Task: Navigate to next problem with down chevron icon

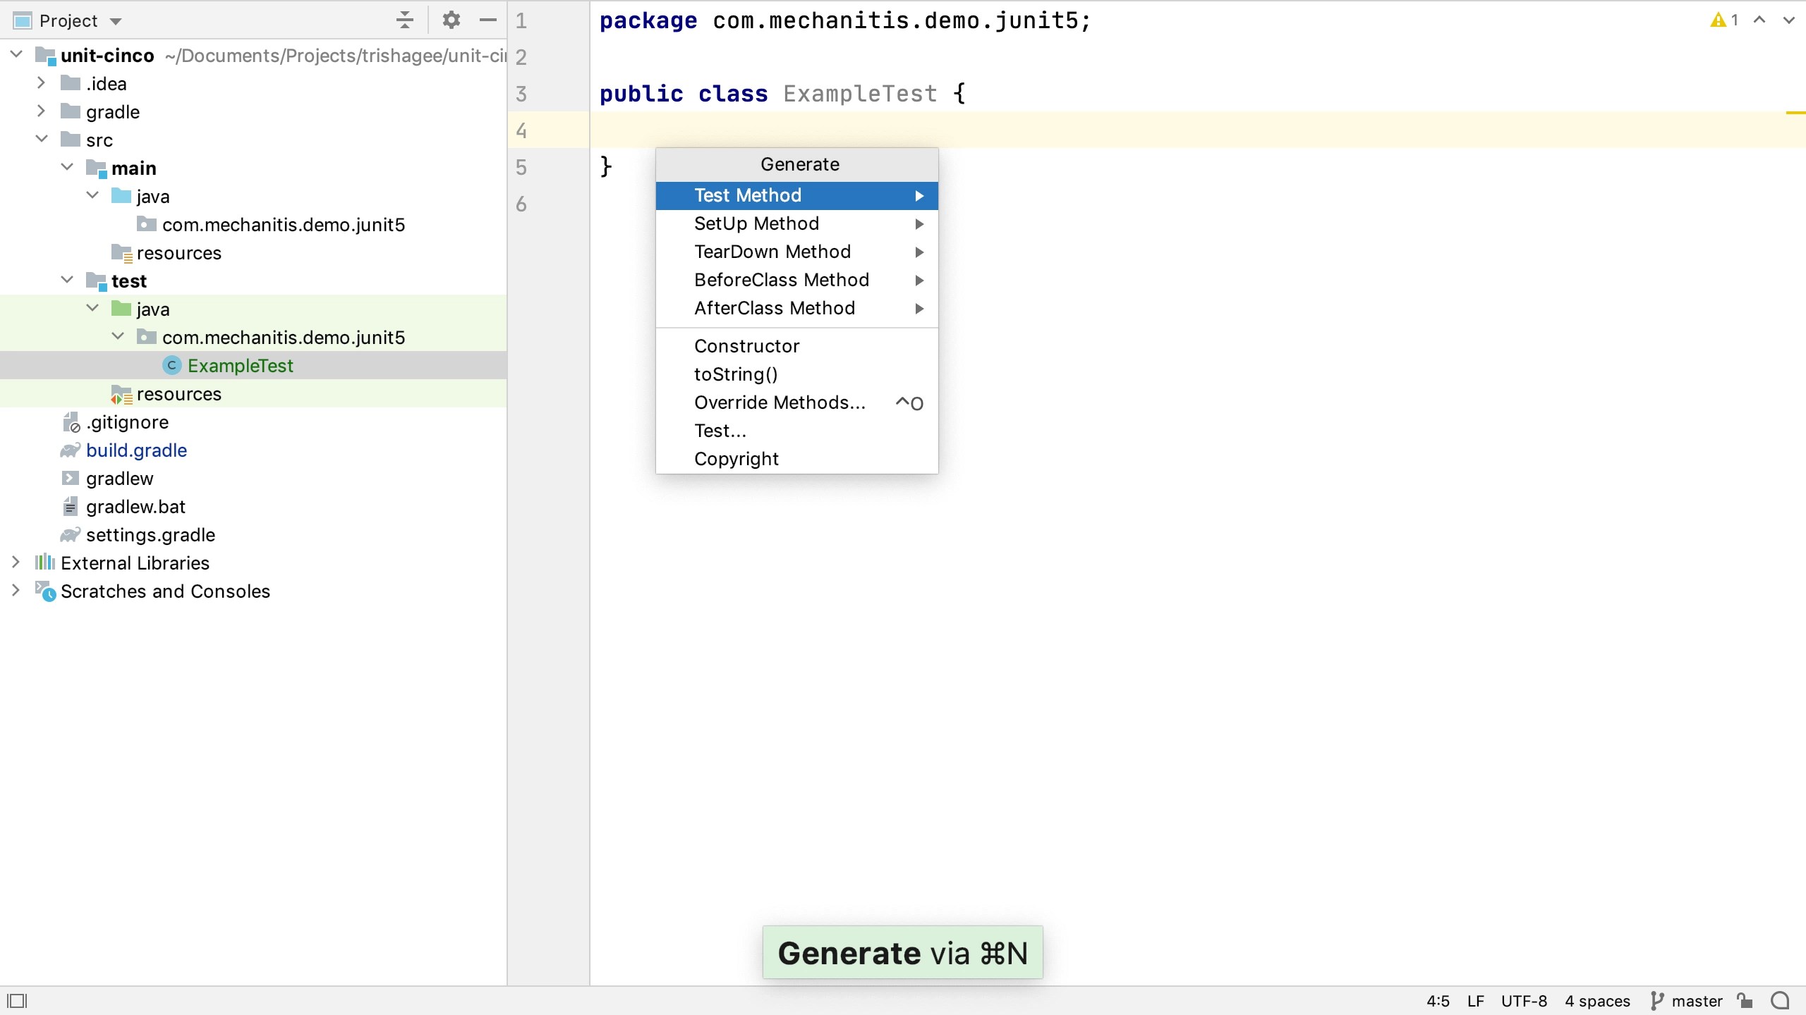Action: point(1789,20)
